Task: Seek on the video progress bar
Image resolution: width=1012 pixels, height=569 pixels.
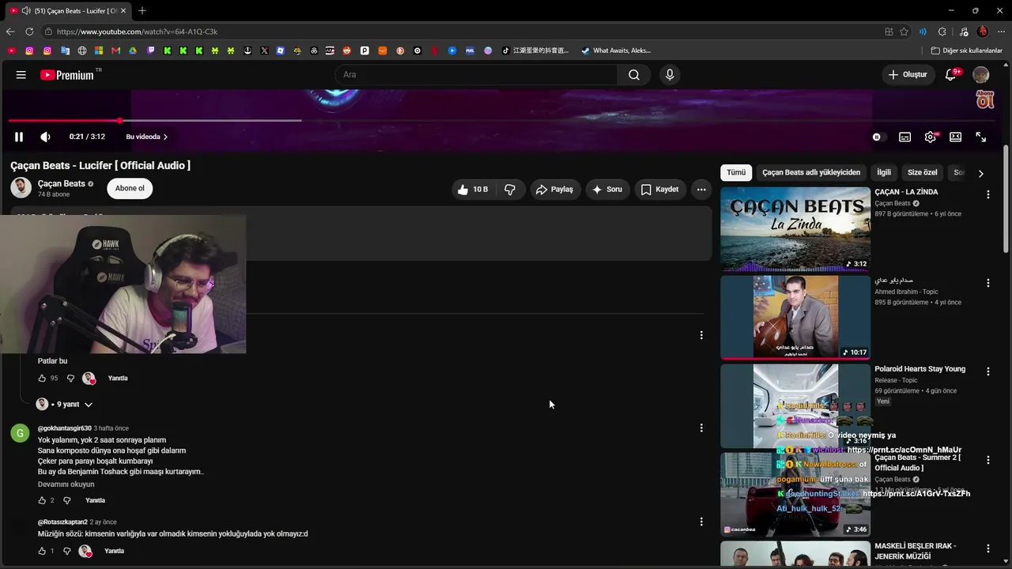Action: [x=502, y=121]
